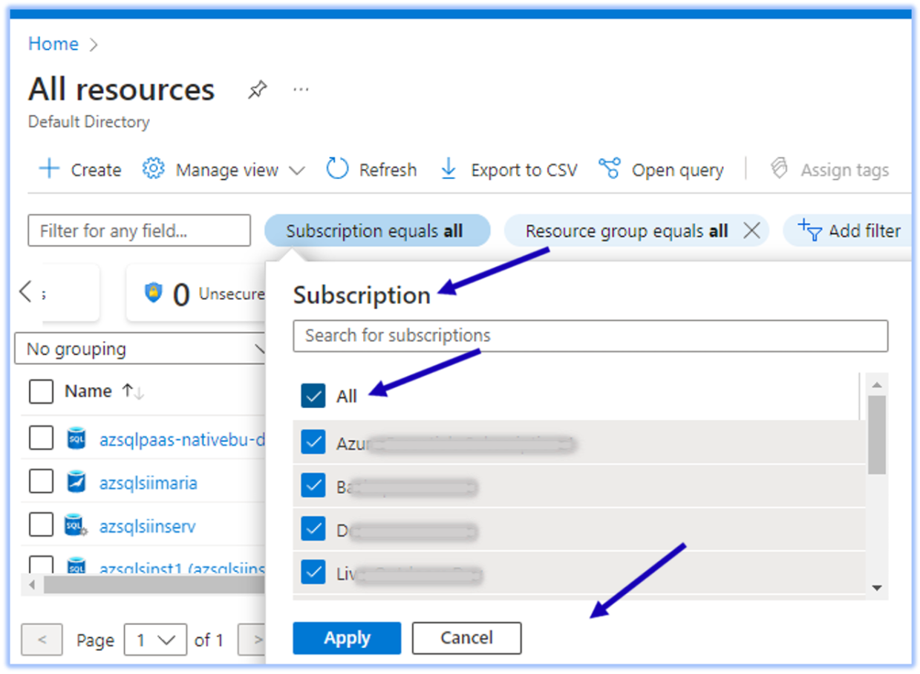Click the Add filter funnel icon
This screenshot has width=920, height=674.
pyautogui.click(x=809, y=231)
